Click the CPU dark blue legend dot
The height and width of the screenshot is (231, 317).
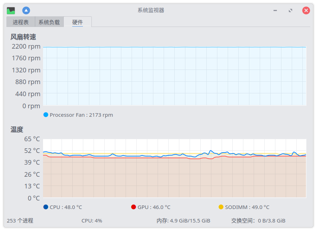click(x=46, y=207)
